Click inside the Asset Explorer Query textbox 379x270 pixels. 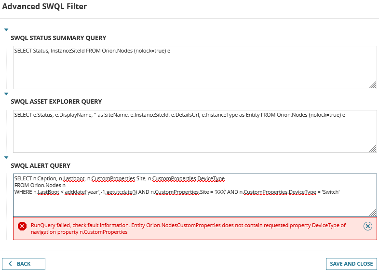(195, 131)
